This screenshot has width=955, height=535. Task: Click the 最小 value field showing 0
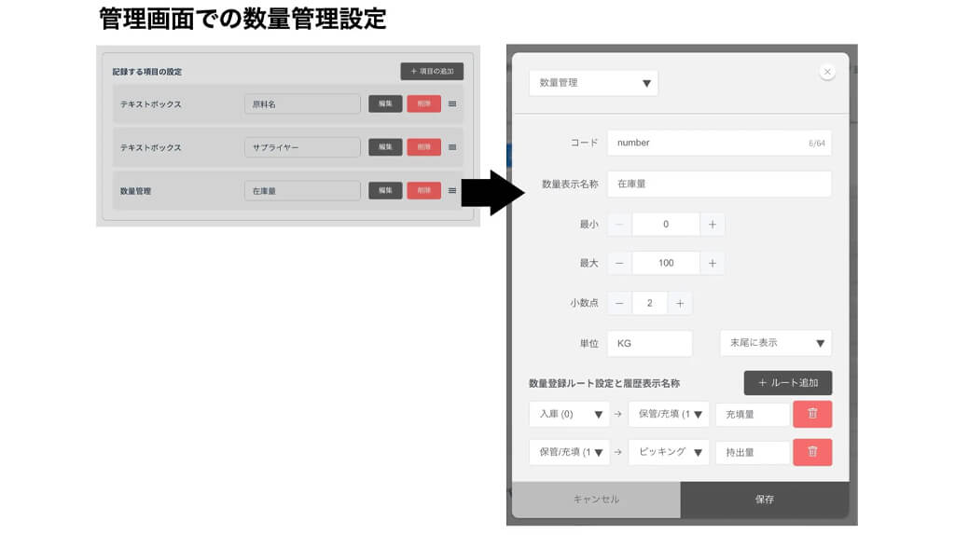(x=666, y=225)
